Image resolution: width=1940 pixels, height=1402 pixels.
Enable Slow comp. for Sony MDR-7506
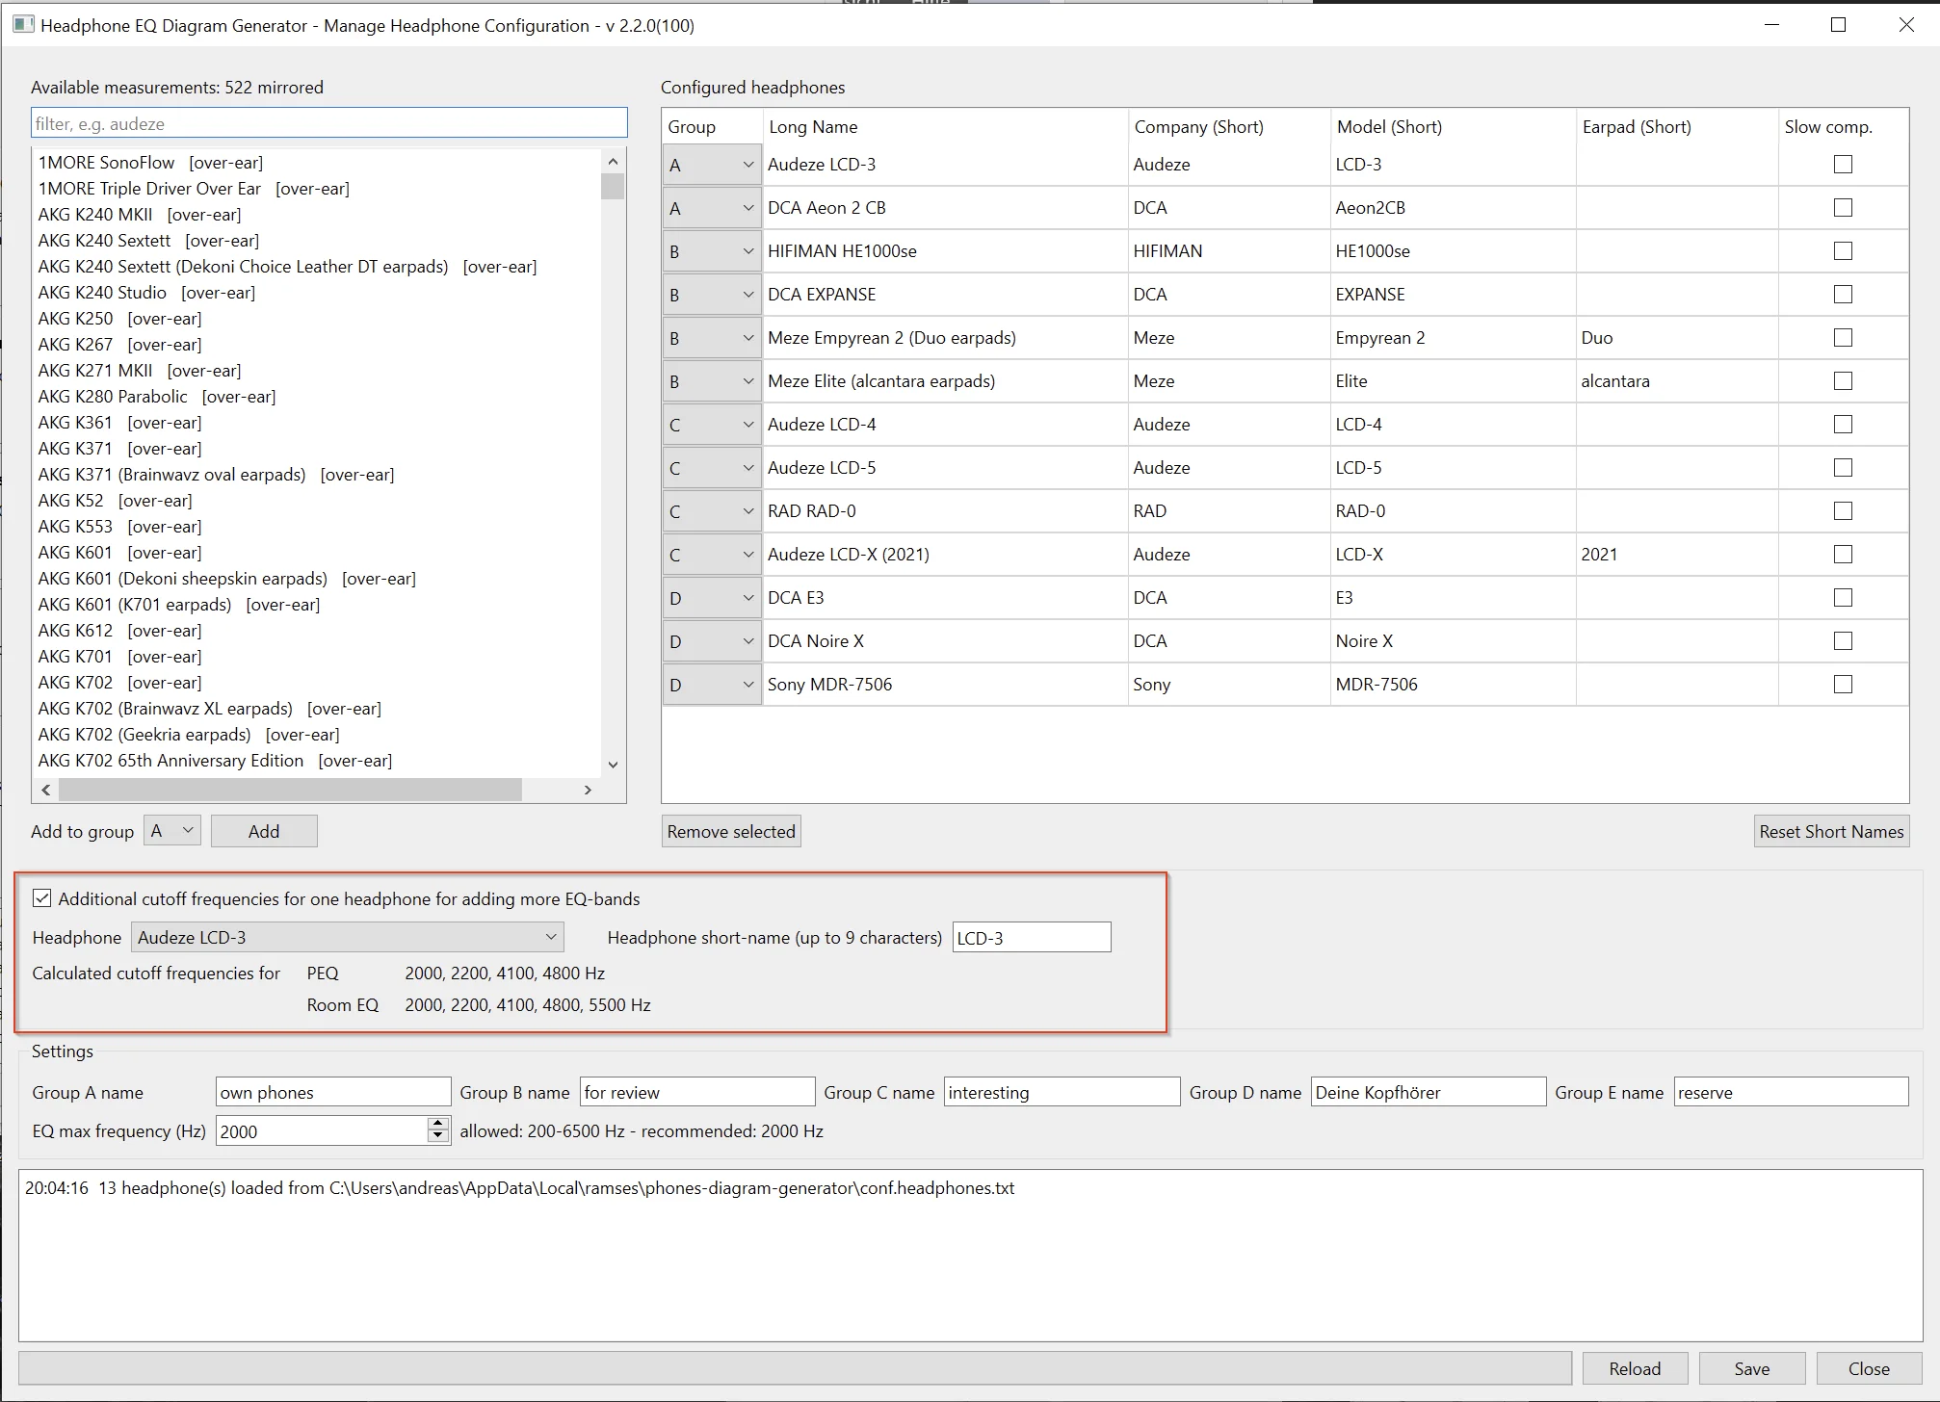pyautogui.click(x=1843, y=685)
